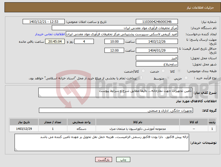Select the کالا radio button

pos(179,71)
